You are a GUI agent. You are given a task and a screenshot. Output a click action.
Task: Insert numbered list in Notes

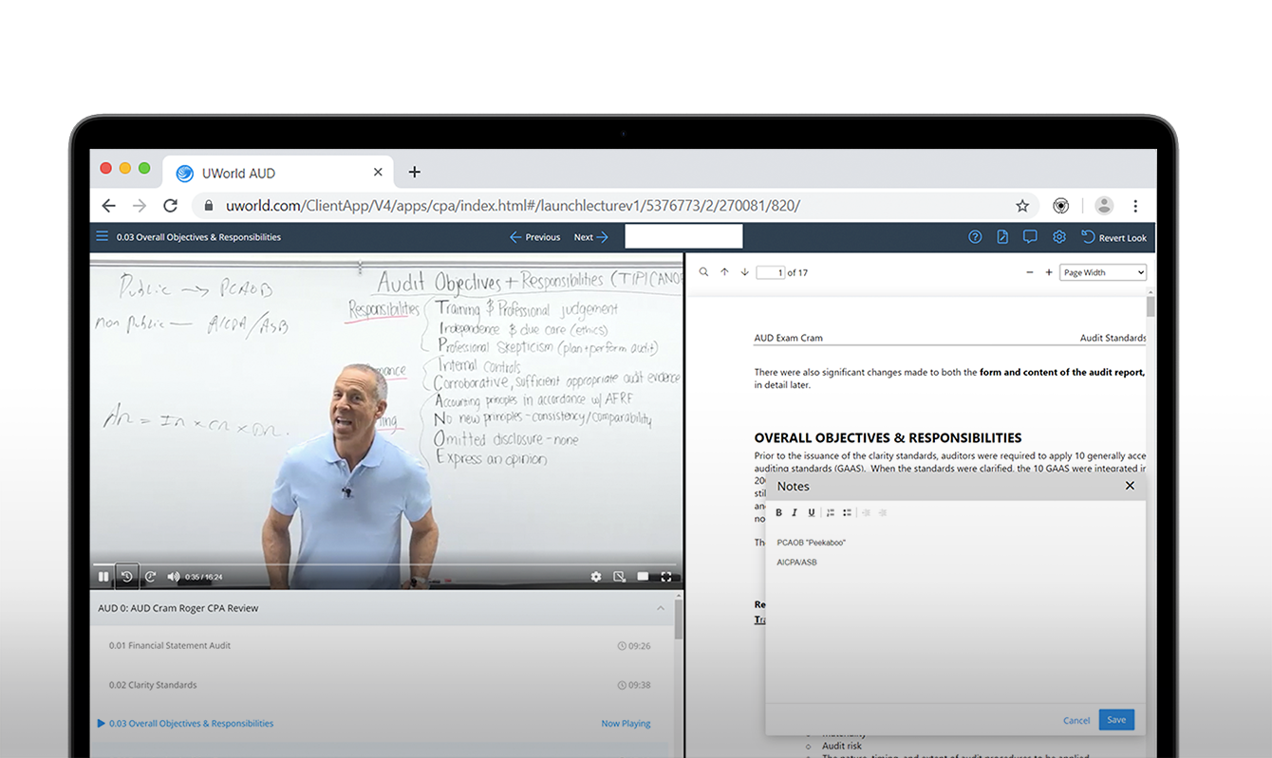[x=831, y=512]
